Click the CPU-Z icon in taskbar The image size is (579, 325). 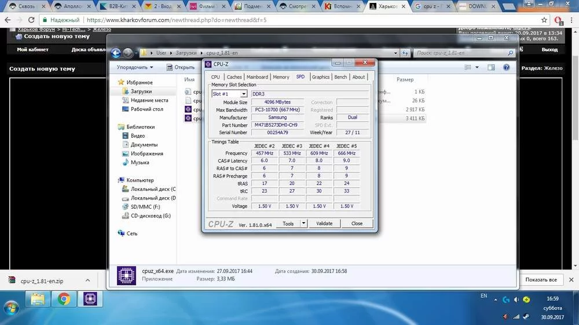90,299
